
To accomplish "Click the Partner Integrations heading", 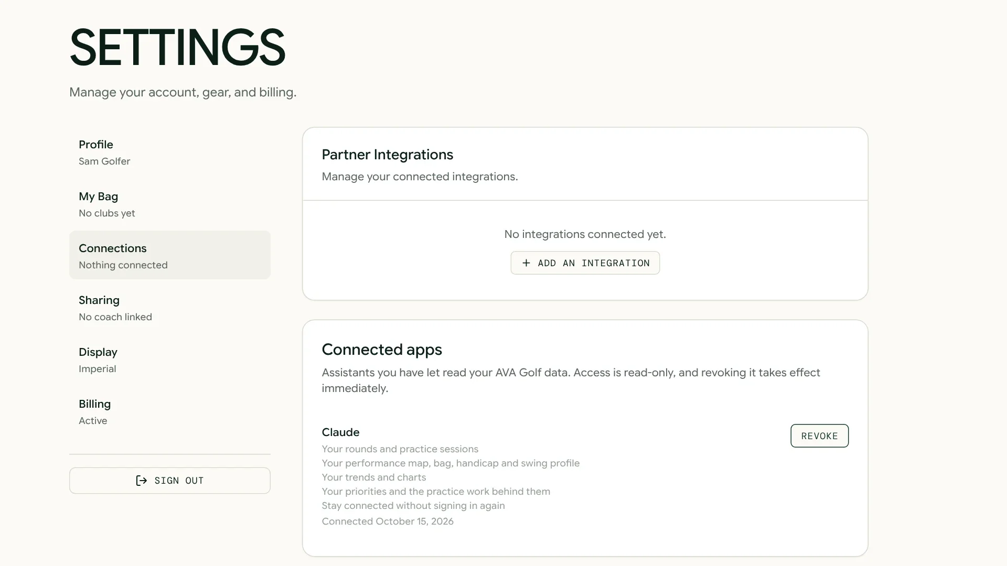I will (x=387, y=155).
